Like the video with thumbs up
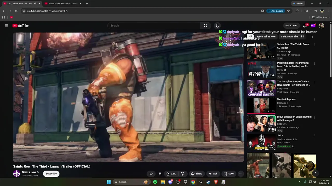This screenshot has height=186, width=332. tap(171, 174)
